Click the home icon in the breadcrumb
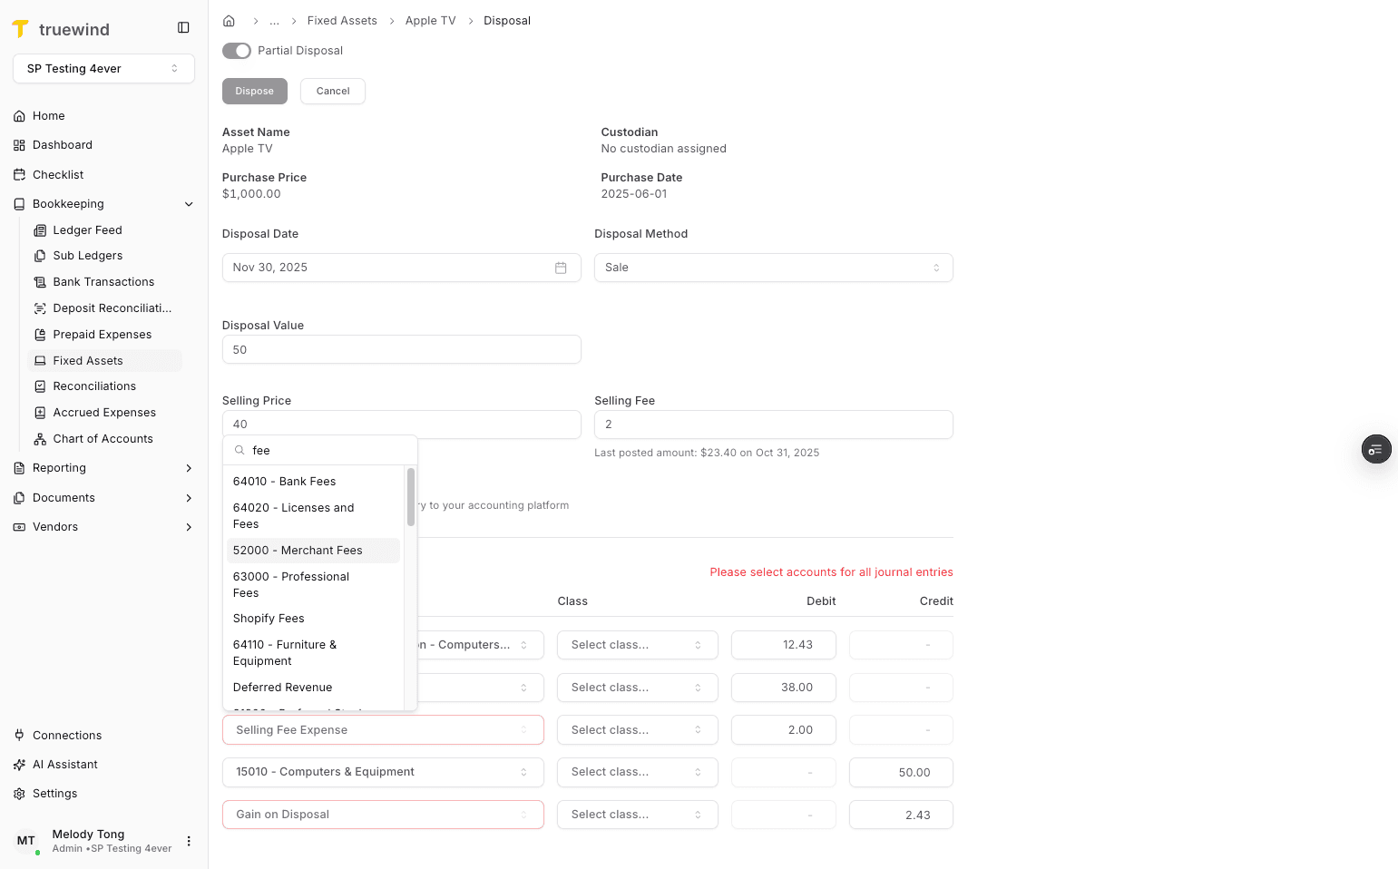Screen dimensions: 1398x869 coord(229,20)
